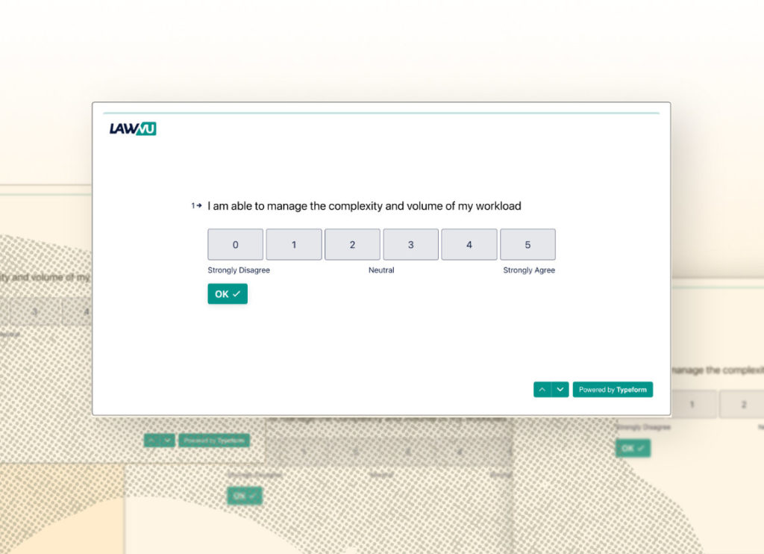This screenshot has width=764, height=554.
Task: Choose rating 4 on the scale
Action: (x=469, y=244)
